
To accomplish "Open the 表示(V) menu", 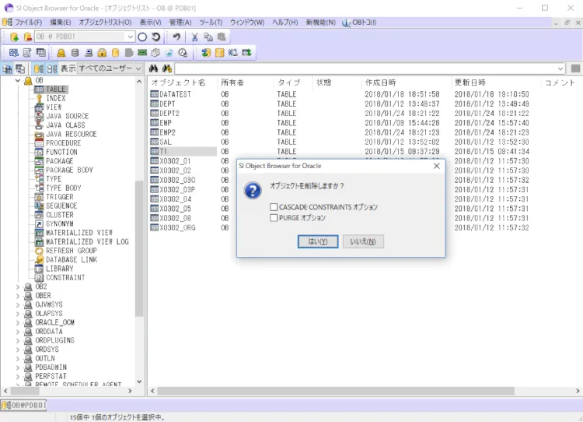I will coord(151,23).
